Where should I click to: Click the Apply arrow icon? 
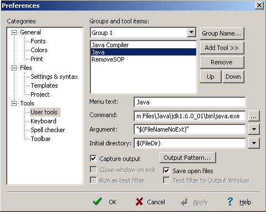[x=185, y=202]
